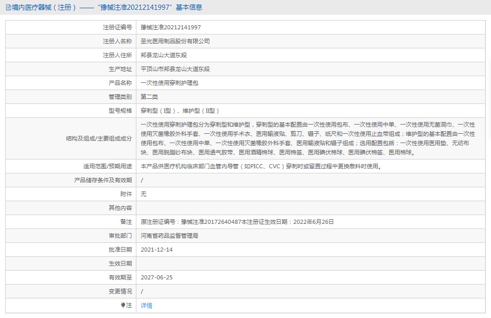This screenshot has width=491, height=318.
Task: Click the 变更情况 label
Action: (120, 291)
